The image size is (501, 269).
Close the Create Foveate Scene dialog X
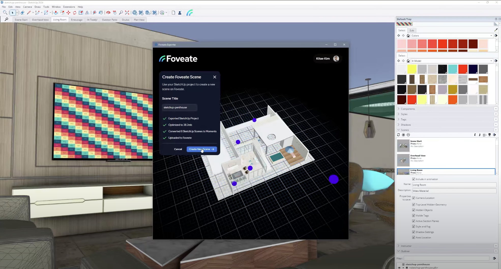point(215,77)
